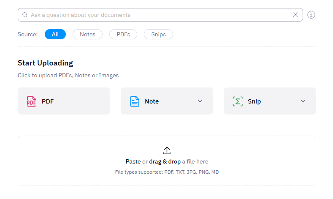Filter sources by Notes
This screenshot has height=199, width=333.
point(87,34)
